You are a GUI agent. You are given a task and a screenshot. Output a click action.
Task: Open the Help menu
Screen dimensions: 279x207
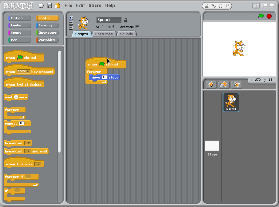[110, 5]
